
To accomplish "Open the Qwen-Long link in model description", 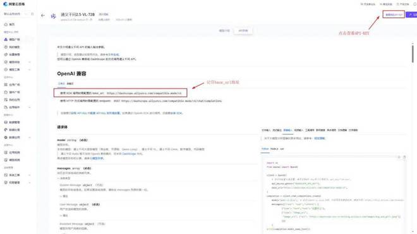I will (130, 149).
